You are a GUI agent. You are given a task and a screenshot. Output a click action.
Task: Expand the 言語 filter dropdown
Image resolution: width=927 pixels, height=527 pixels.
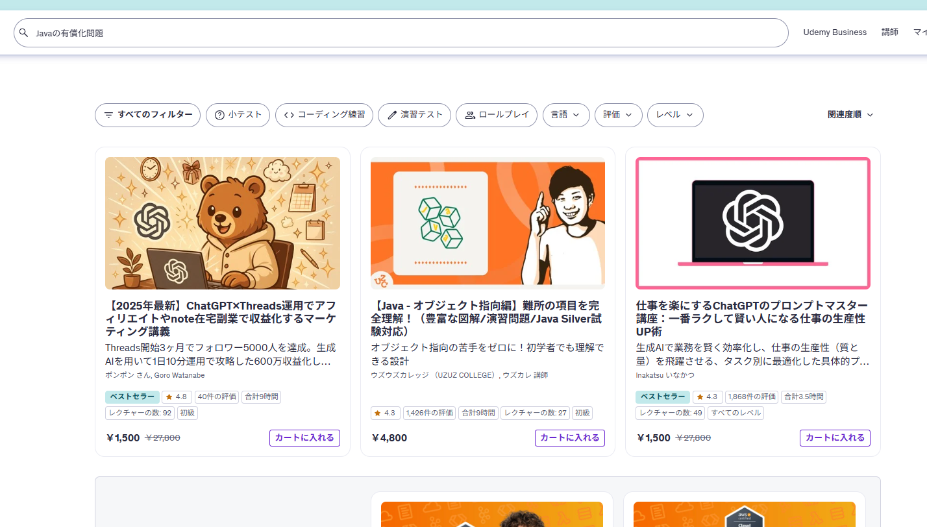(566, 115)
